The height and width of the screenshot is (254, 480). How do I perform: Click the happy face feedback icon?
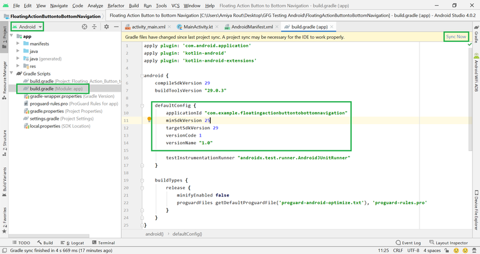456,251
